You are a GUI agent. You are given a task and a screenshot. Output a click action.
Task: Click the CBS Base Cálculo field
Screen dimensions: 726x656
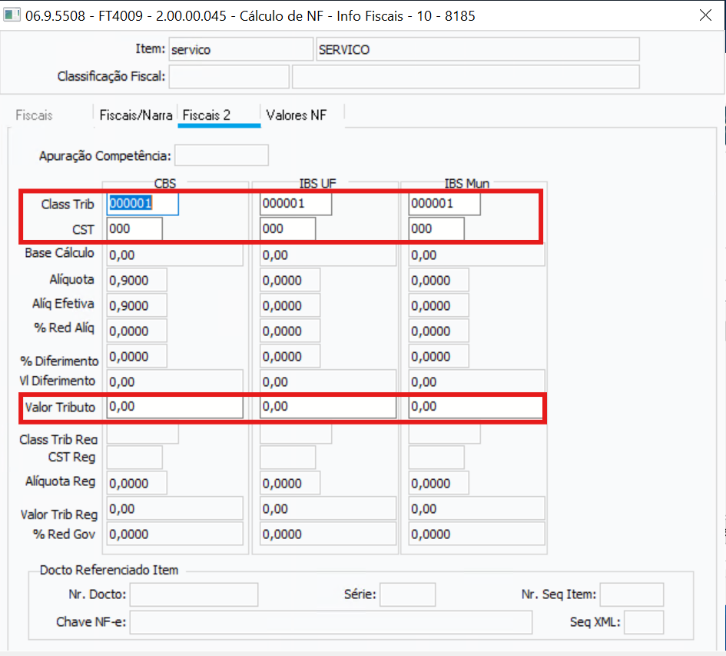174,255
